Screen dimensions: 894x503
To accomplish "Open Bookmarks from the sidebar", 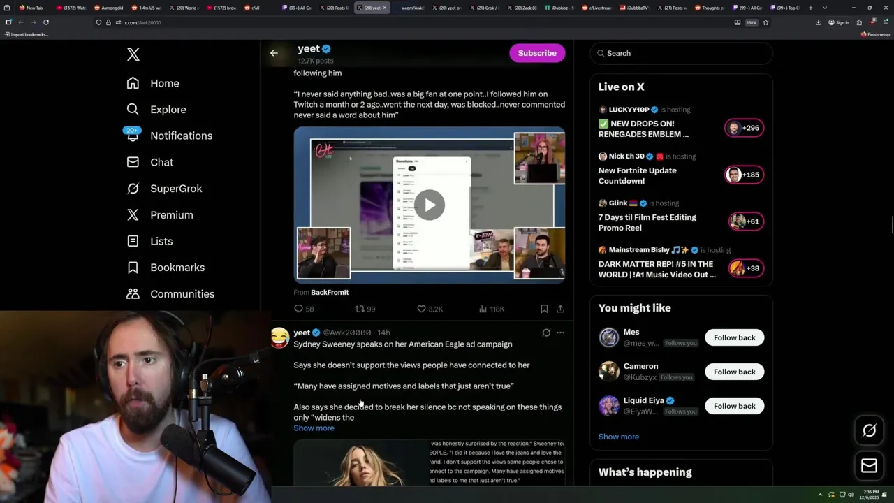I will 166,268.
